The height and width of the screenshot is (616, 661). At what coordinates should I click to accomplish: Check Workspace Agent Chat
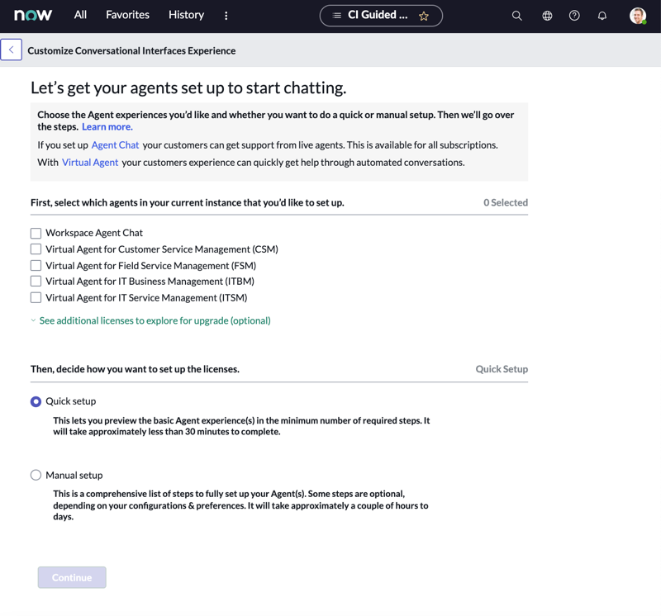[36, 233]
